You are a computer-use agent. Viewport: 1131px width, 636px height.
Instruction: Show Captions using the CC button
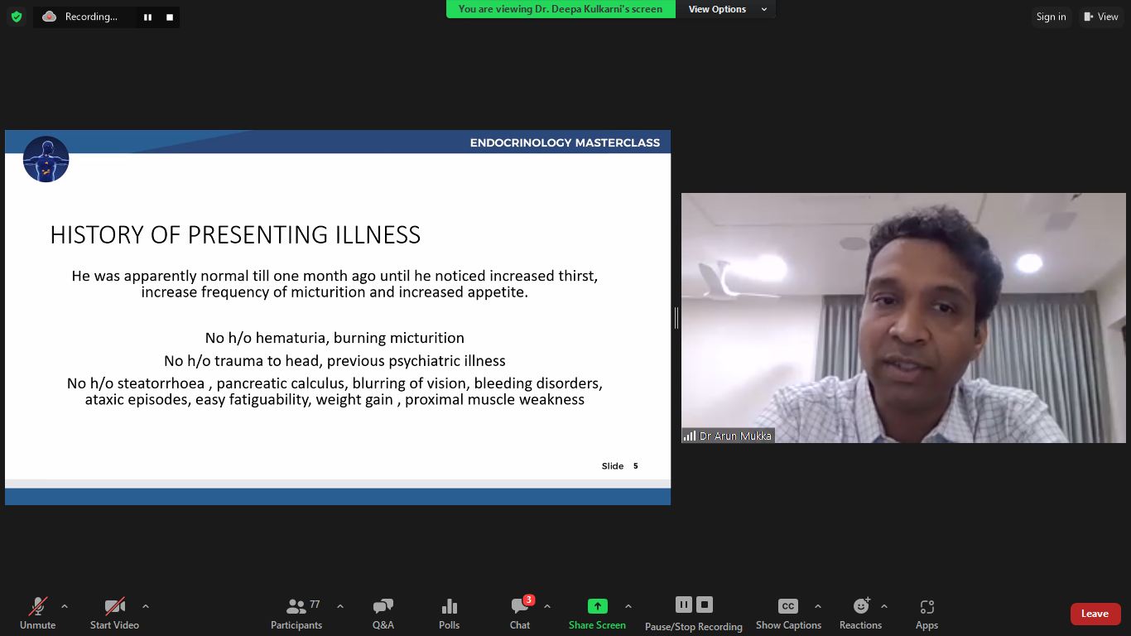pyautogui.click(x=788, y=614)
